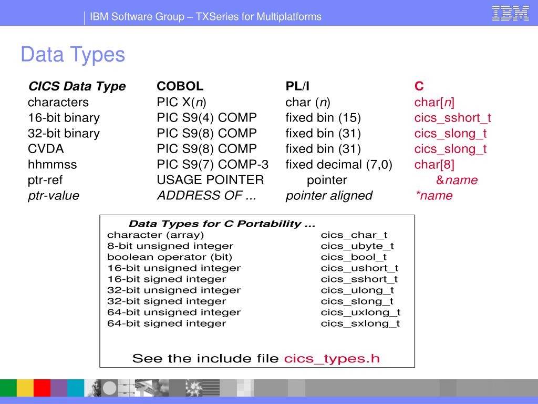Click the "COBOL" column heading

click(180, 86)
